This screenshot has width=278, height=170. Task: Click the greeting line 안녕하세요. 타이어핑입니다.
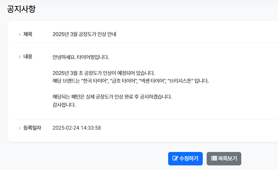[x=81, y=57]
